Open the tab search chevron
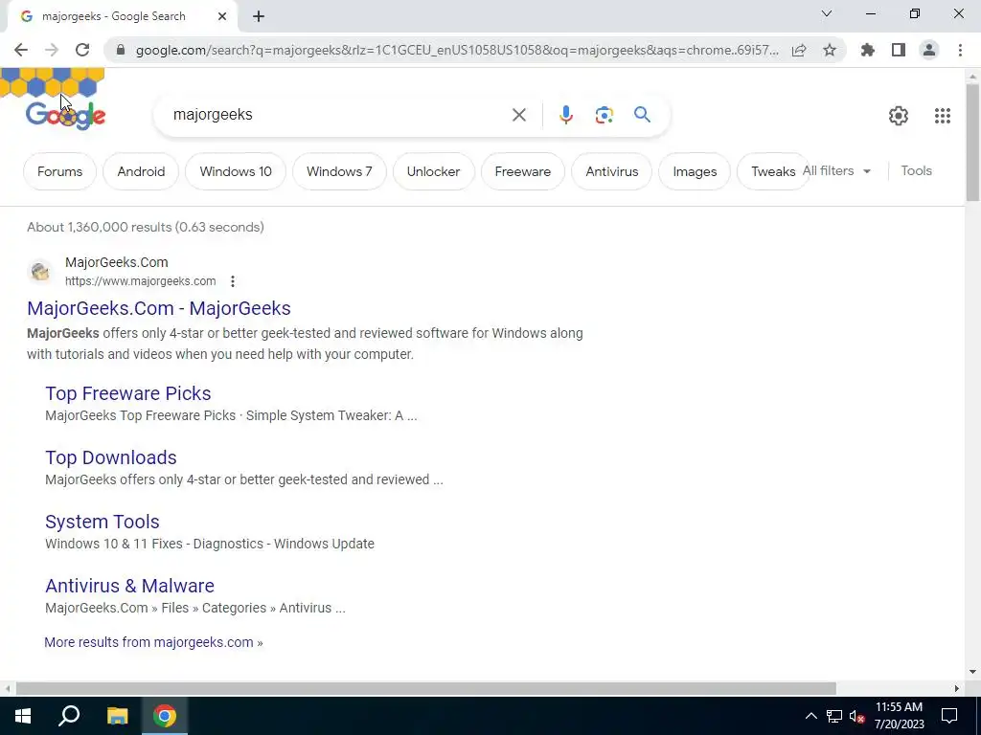 827,13
